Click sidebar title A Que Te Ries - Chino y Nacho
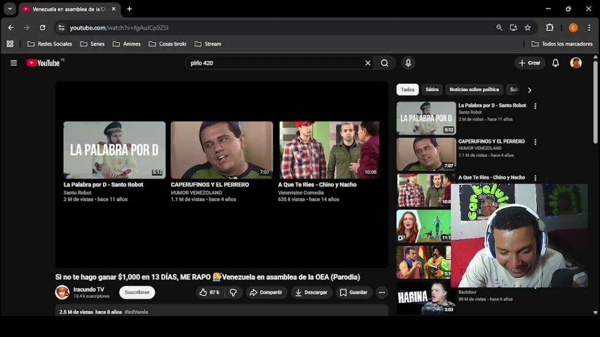This screenshot has width=600, height=337. point(491,177)
